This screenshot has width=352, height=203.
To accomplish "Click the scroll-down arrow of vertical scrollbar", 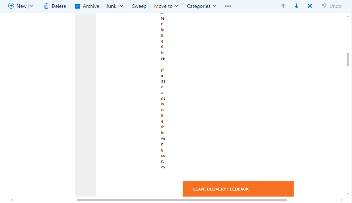I will click(348, 193).
